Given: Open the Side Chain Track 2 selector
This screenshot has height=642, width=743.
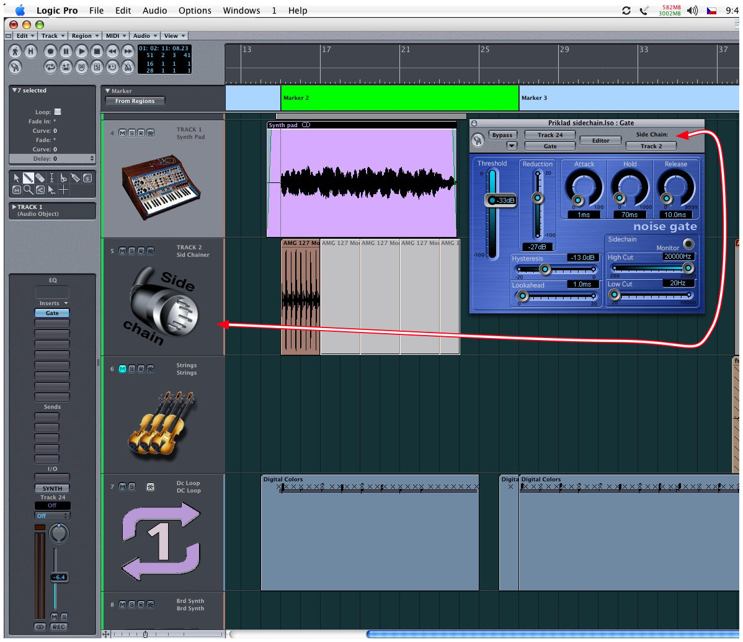Looking at the screenshot, I should coord(651,146).
